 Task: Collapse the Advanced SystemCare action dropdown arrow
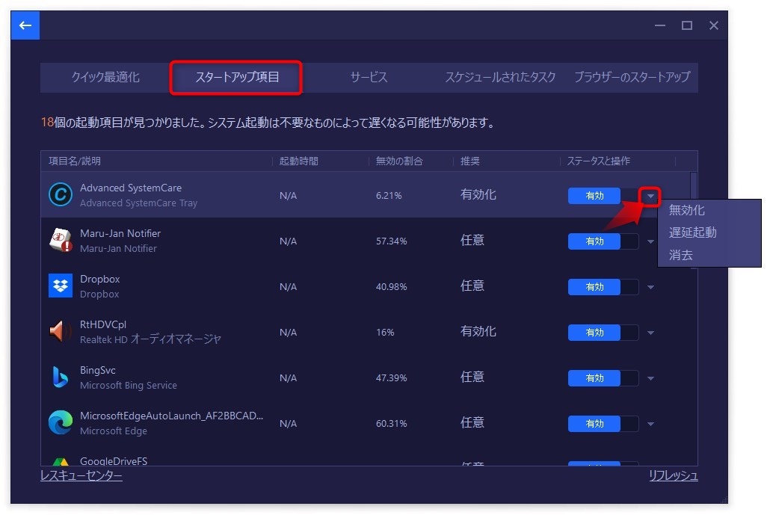click(x=650, y=196)
